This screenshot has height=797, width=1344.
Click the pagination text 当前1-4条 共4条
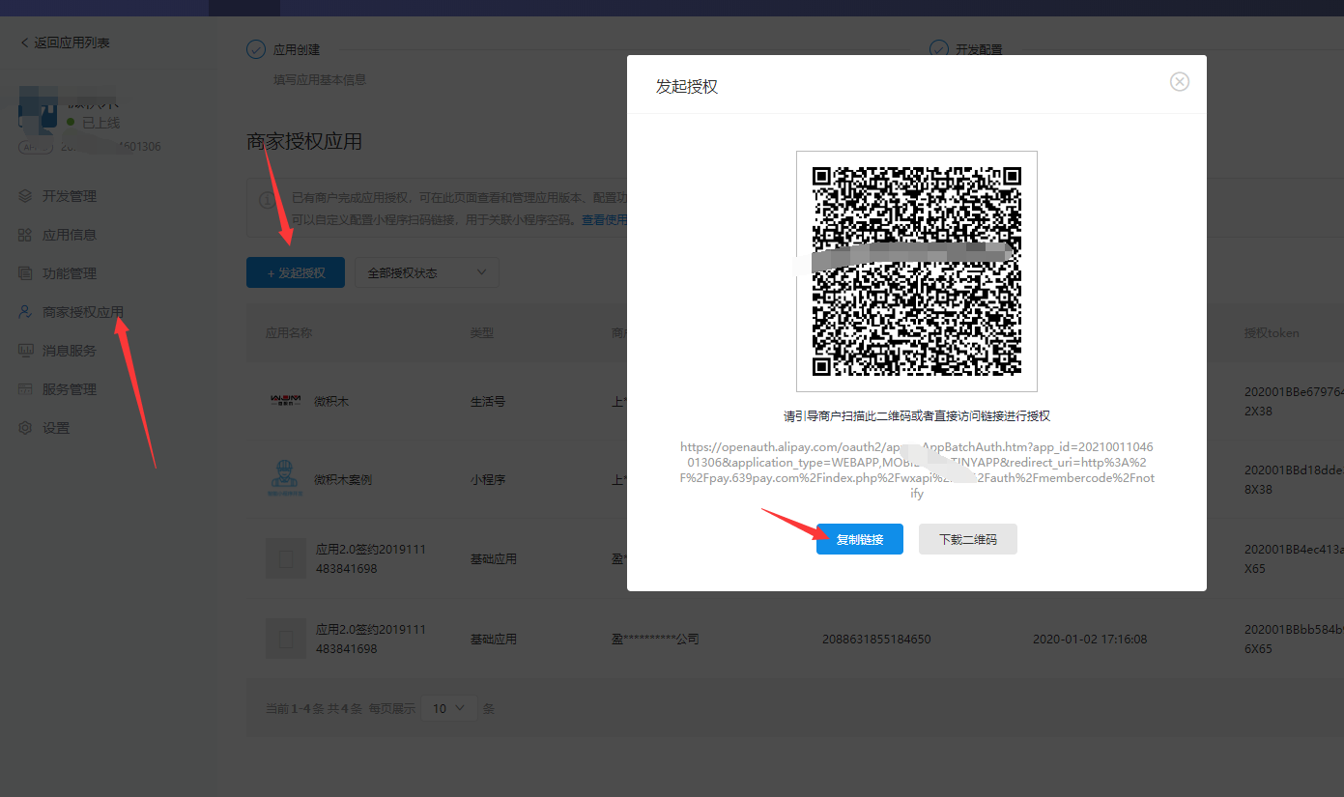314,708
